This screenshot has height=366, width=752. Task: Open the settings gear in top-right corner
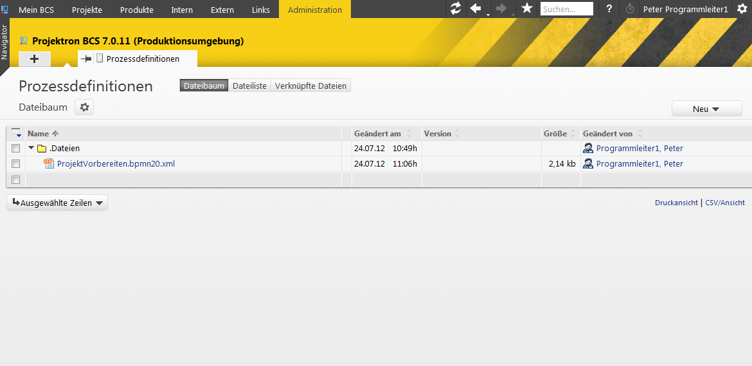pyautogui.click(x=742, y=8)
